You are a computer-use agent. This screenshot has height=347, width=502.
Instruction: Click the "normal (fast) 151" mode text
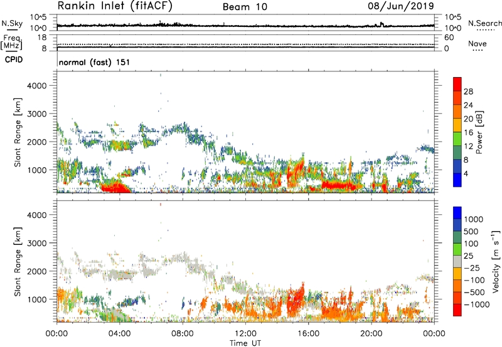(95, 62)
